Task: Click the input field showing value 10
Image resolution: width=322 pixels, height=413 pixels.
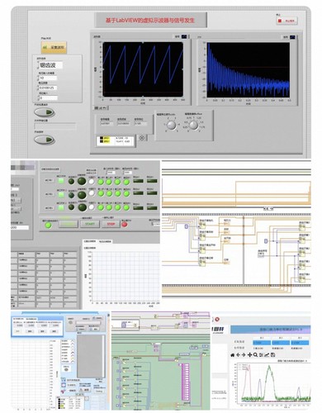Action: pyautogui.click(x=48, y=78)
